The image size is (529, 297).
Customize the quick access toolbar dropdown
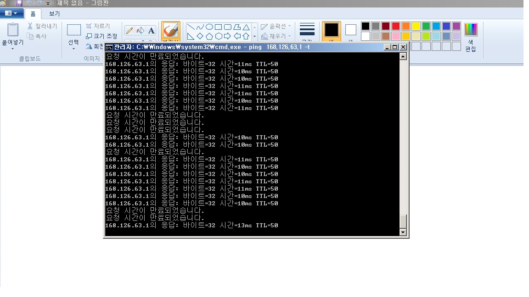tap(48, 3)
